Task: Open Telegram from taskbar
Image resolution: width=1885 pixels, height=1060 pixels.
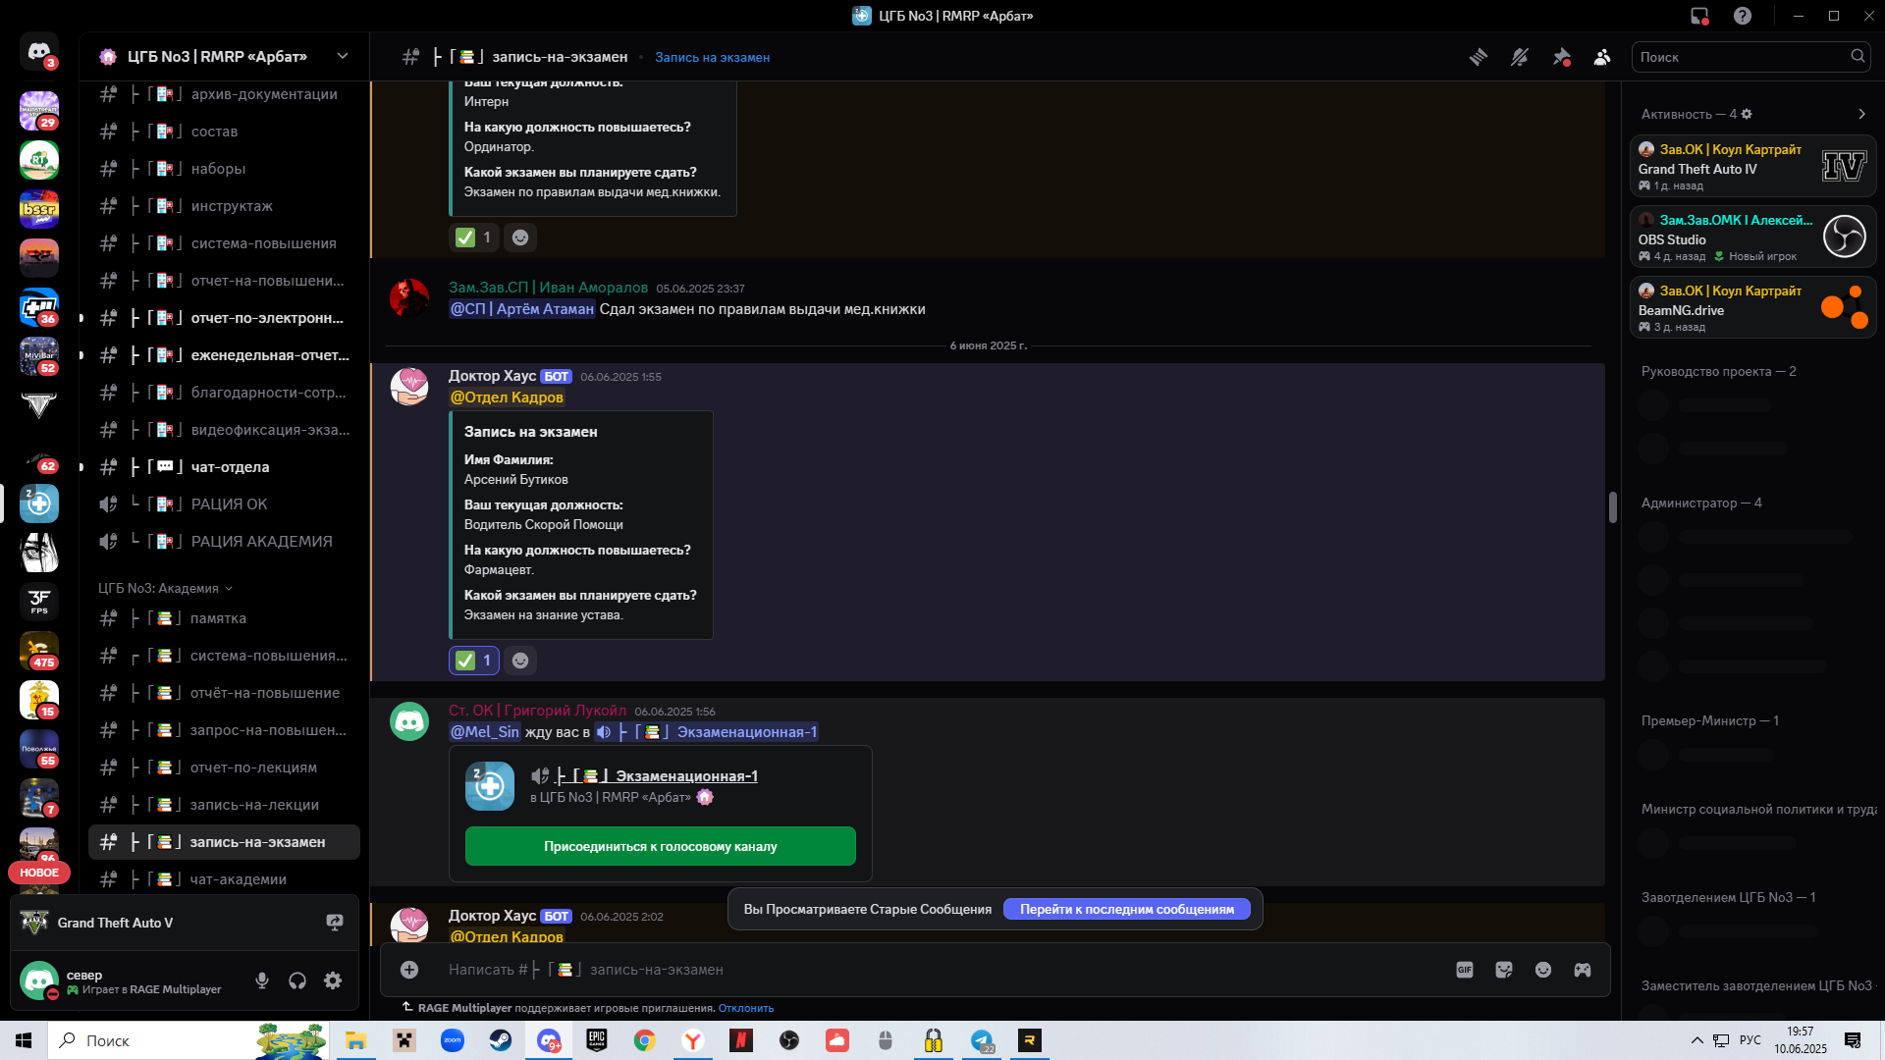Action: pos(982,1040)
